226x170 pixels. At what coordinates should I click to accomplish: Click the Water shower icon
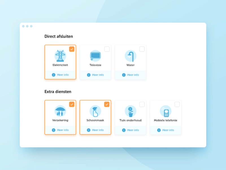coord(130,56)
